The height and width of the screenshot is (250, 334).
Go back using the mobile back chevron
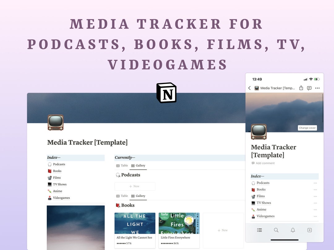[250, 88]
